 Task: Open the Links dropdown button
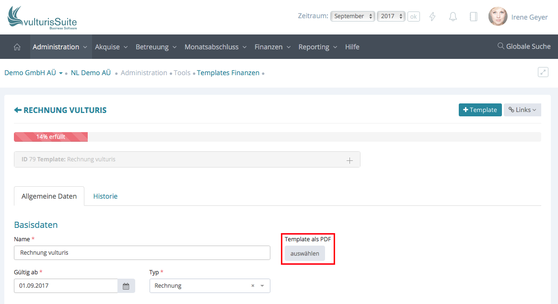click(x=522, y=110)
